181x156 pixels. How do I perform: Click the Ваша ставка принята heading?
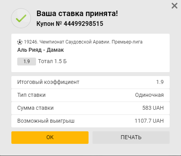(77, 13)
